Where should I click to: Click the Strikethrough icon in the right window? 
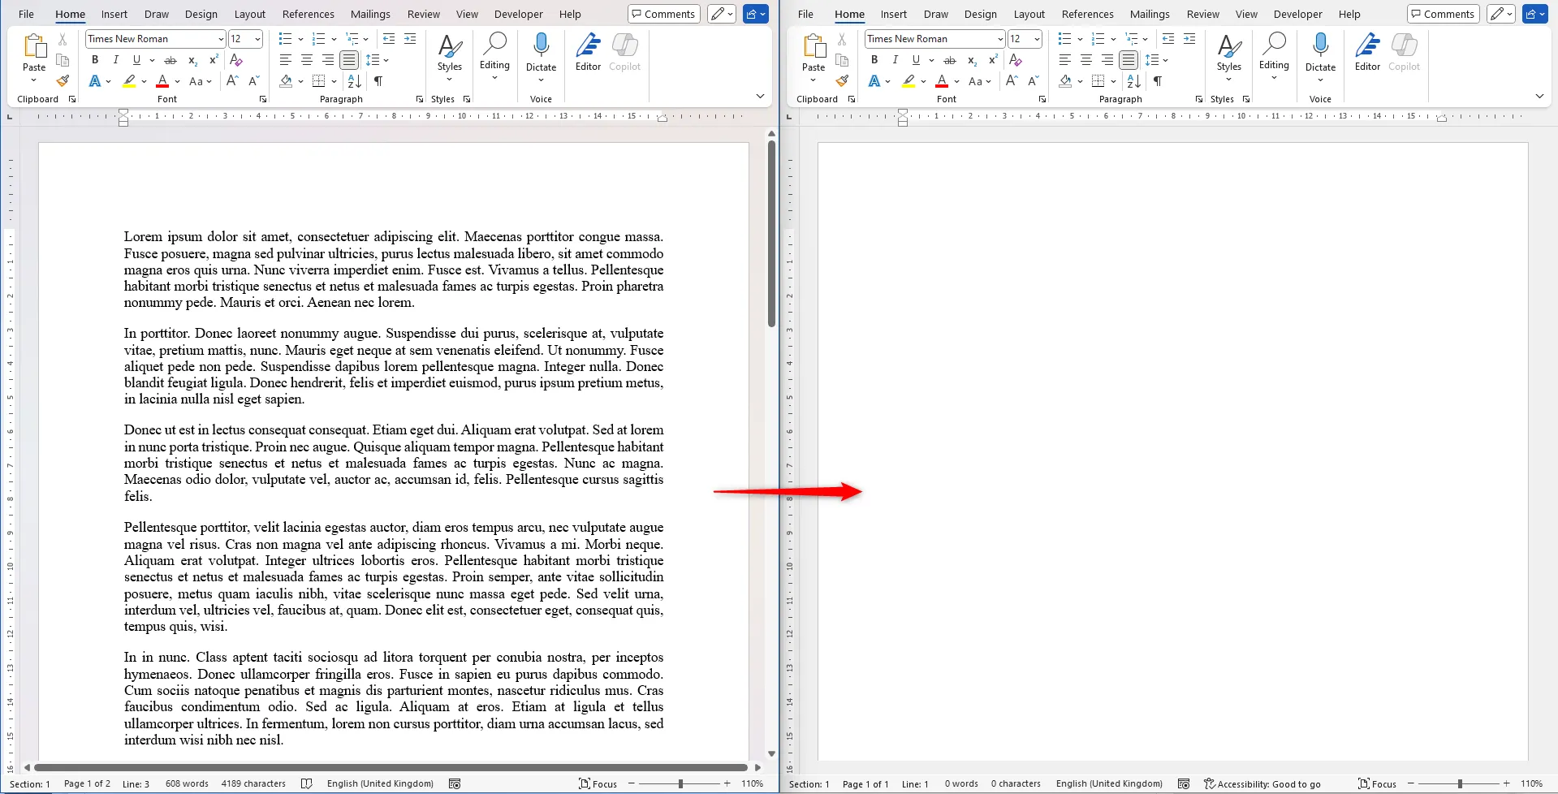tap(950, 60)
